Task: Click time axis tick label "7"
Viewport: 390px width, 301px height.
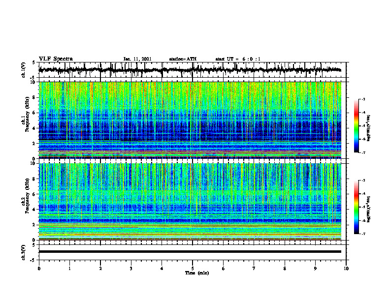Action: point(254,269)
